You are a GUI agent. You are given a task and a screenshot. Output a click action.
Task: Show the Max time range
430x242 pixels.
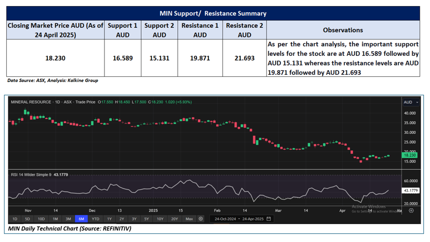(x=189, y=219)
